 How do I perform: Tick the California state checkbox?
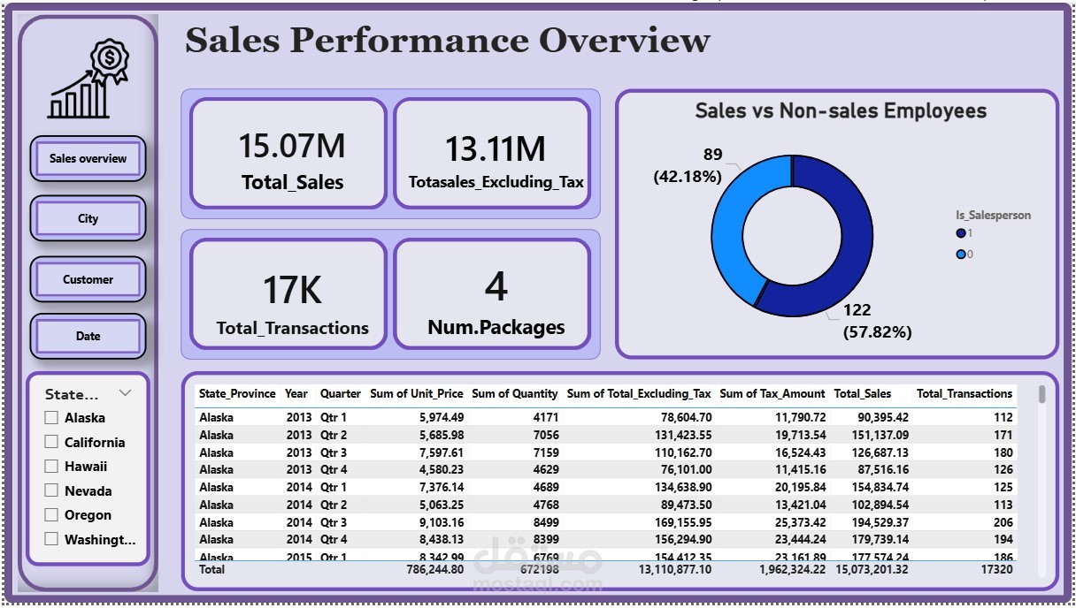click(51, 442)
